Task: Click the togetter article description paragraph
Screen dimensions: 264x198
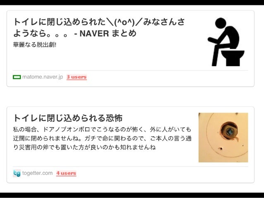Action: coord(102,138)
